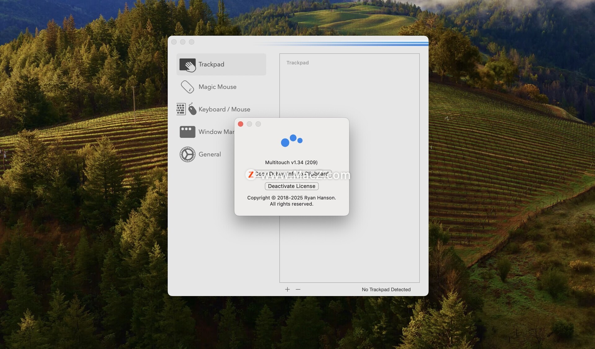Click the keyboard grid icon

[x=181, y=109]
